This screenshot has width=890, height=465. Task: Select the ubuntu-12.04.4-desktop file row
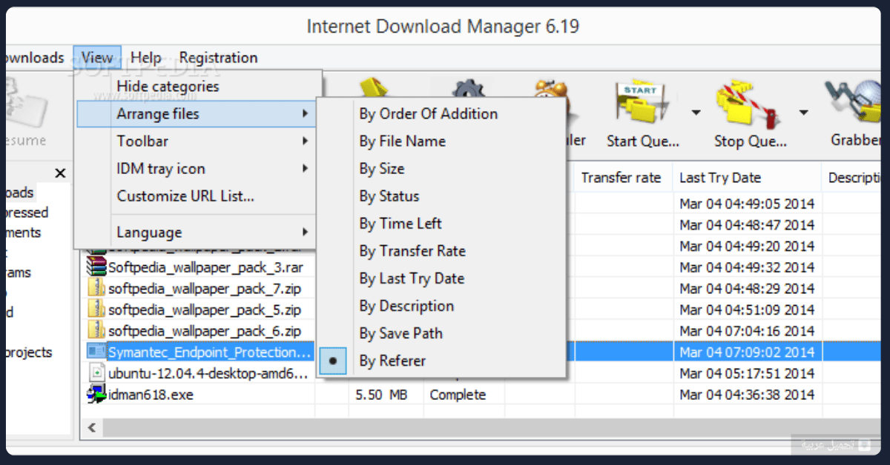(x=208, y=374)
